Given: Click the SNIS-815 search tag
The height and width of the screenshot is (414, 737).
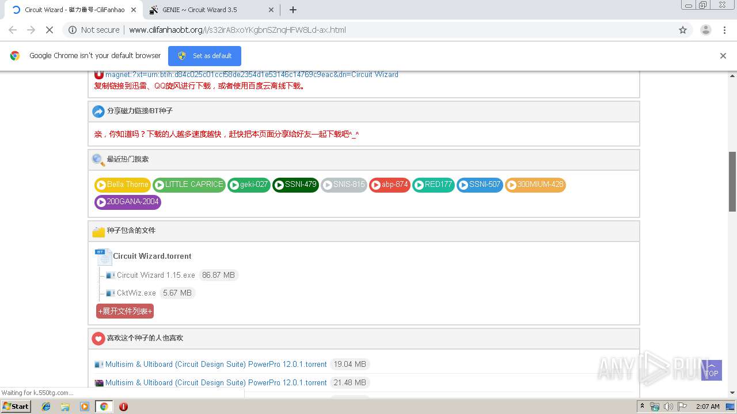Looking at the screenshot, I should point(344,185).
